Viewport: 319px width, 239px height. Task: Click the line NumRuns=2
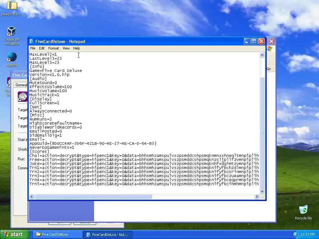click(41, 119)
